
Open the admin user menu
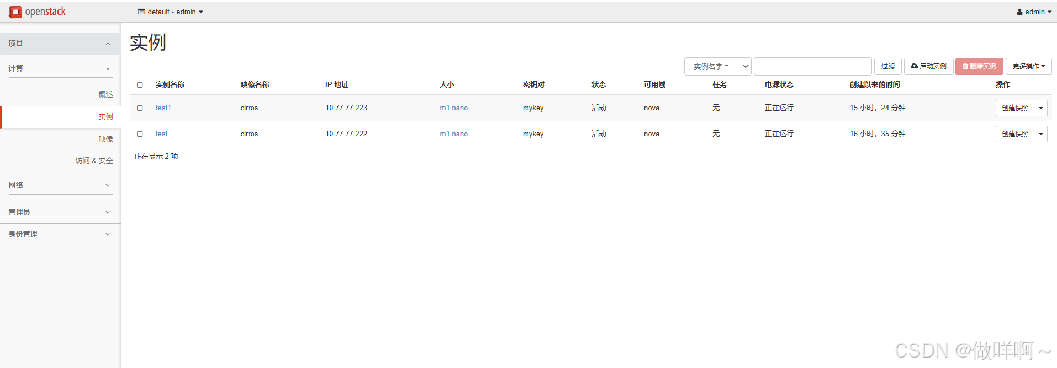(x=1034, y=12)
